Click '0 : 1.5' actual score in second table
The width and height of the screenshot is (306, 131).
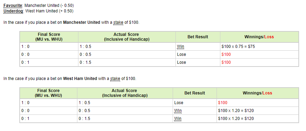click(x=84, y=119)
